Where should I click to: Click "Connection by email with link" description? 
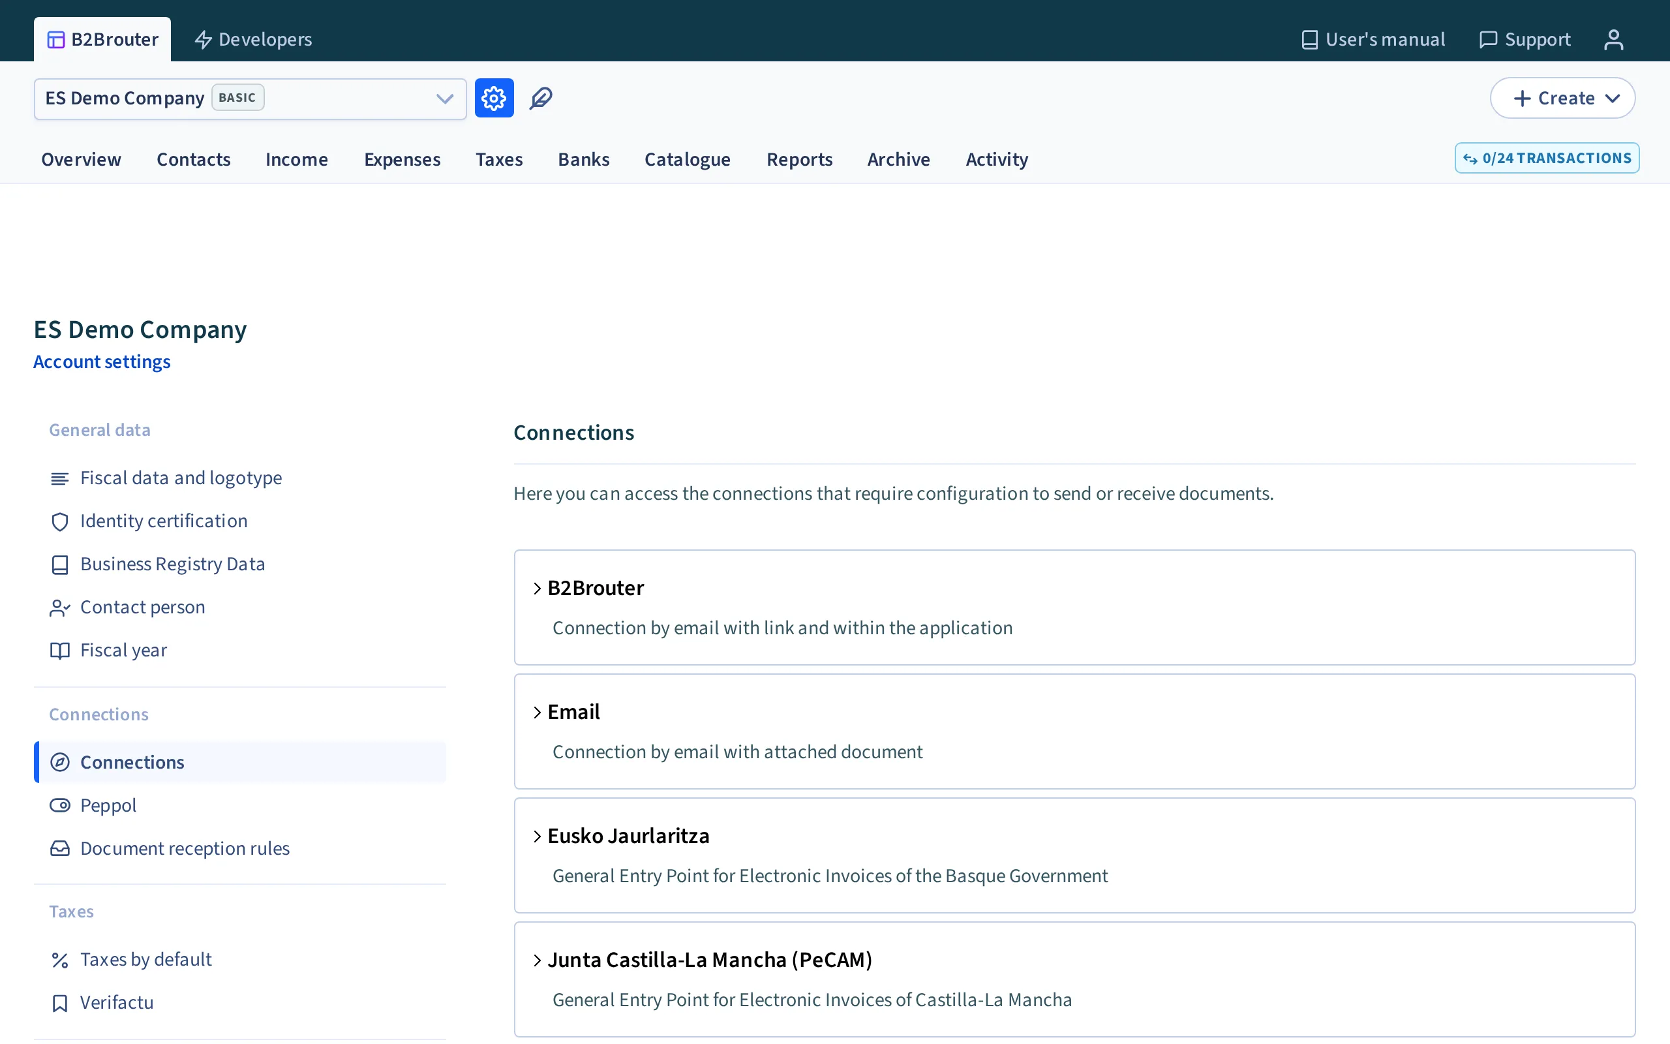(783, 628)
